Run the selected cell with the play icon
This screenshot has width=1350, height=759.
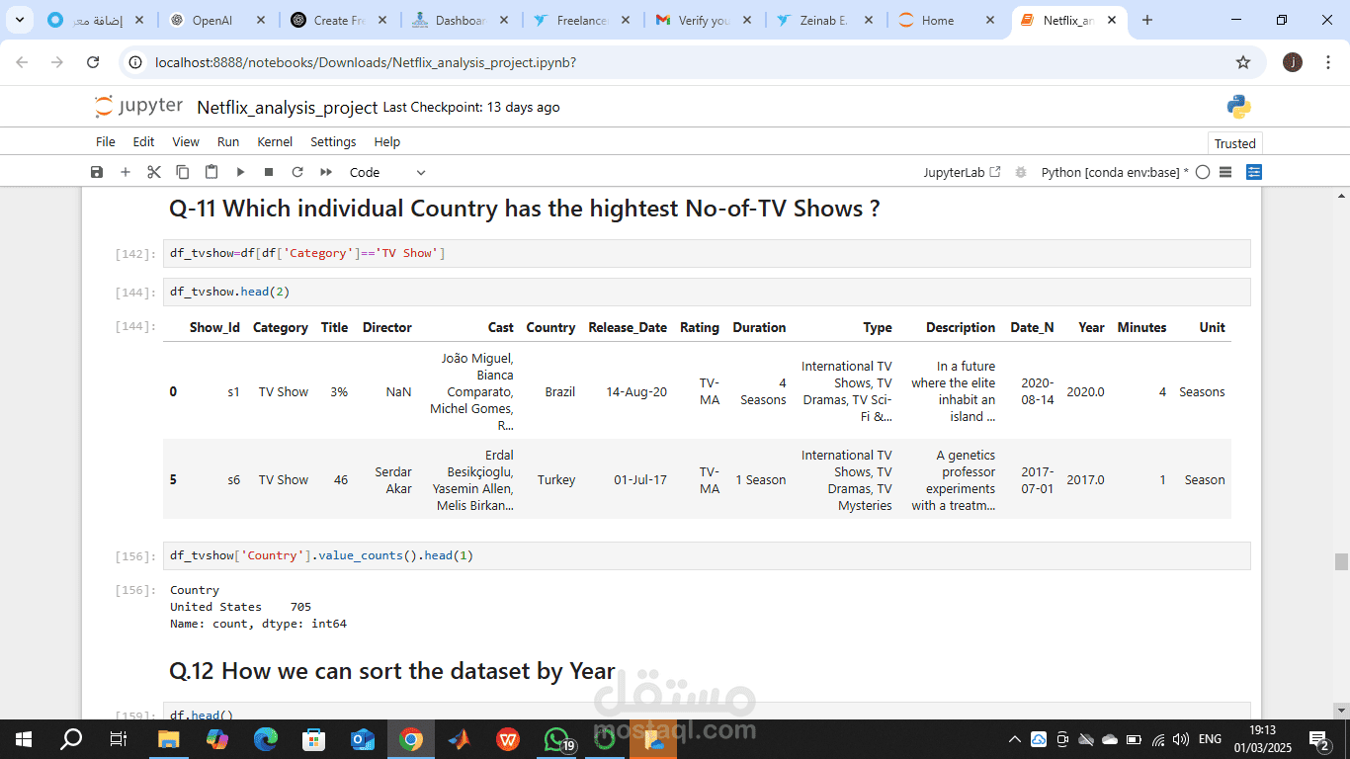(240, 172)
